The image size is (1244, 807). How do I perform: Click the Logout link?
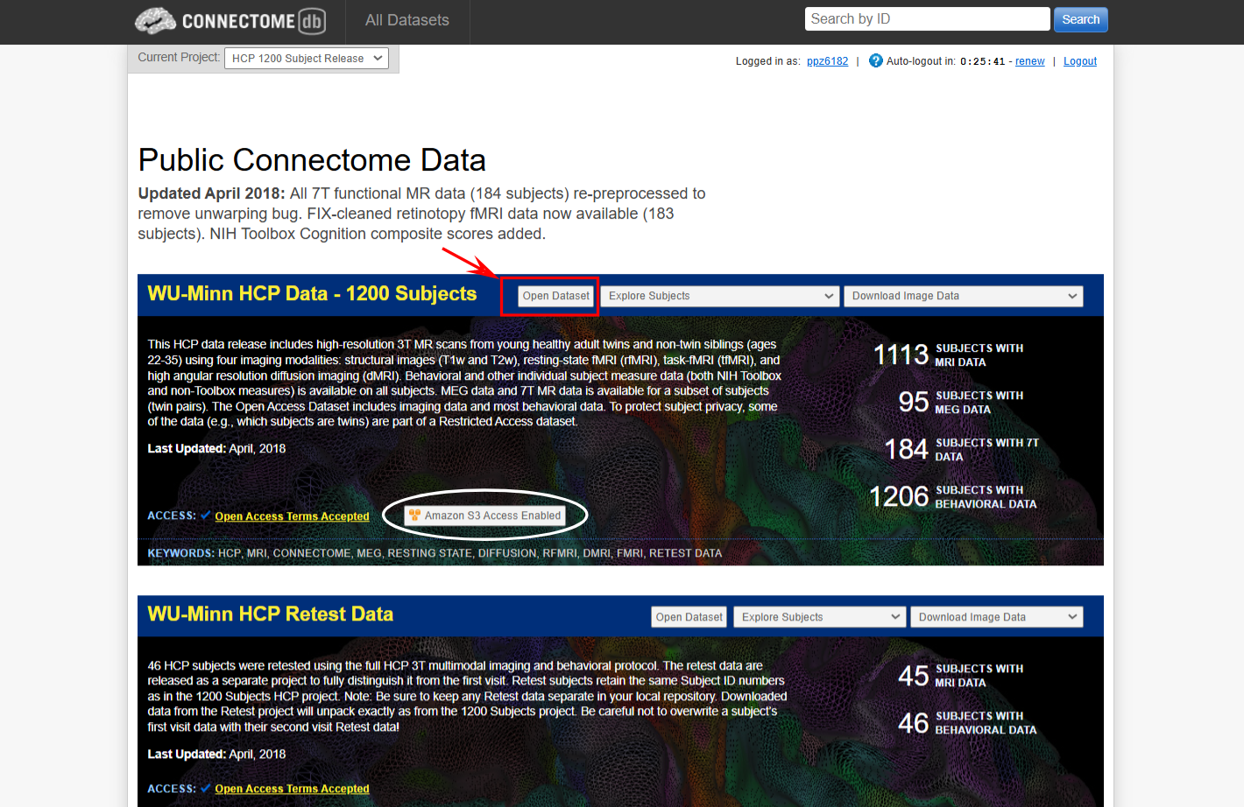(x=1080, y=61)
